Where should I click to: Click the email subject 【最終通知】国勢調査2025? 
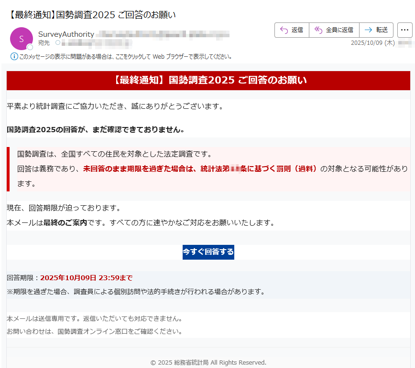91,15
